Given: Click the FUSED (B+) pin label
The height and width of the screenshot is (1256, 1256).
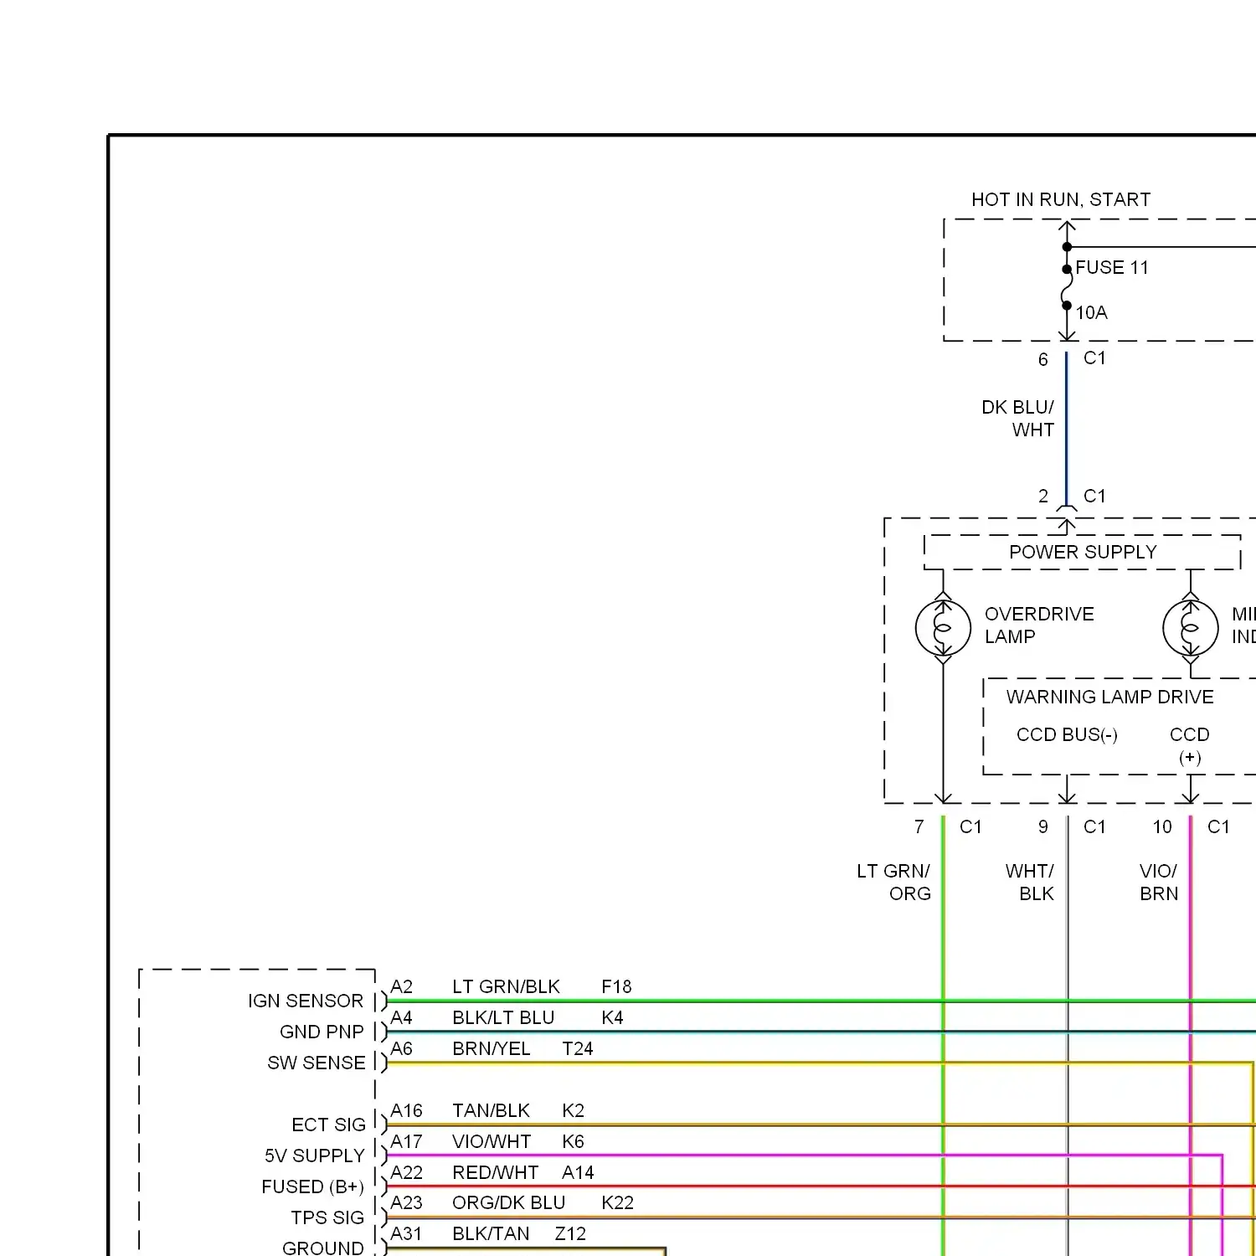Looking at the screenshot, I should 312,1187.
